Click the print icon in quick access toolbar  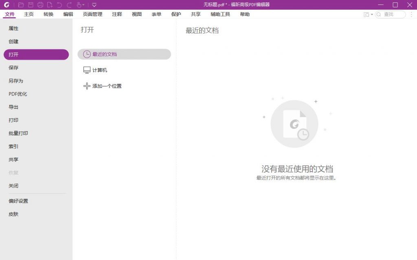tap(41, 4)
